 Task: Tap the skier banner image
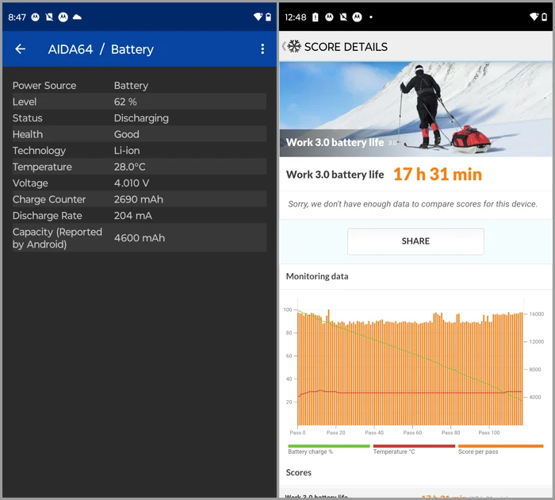coord(415,110)
